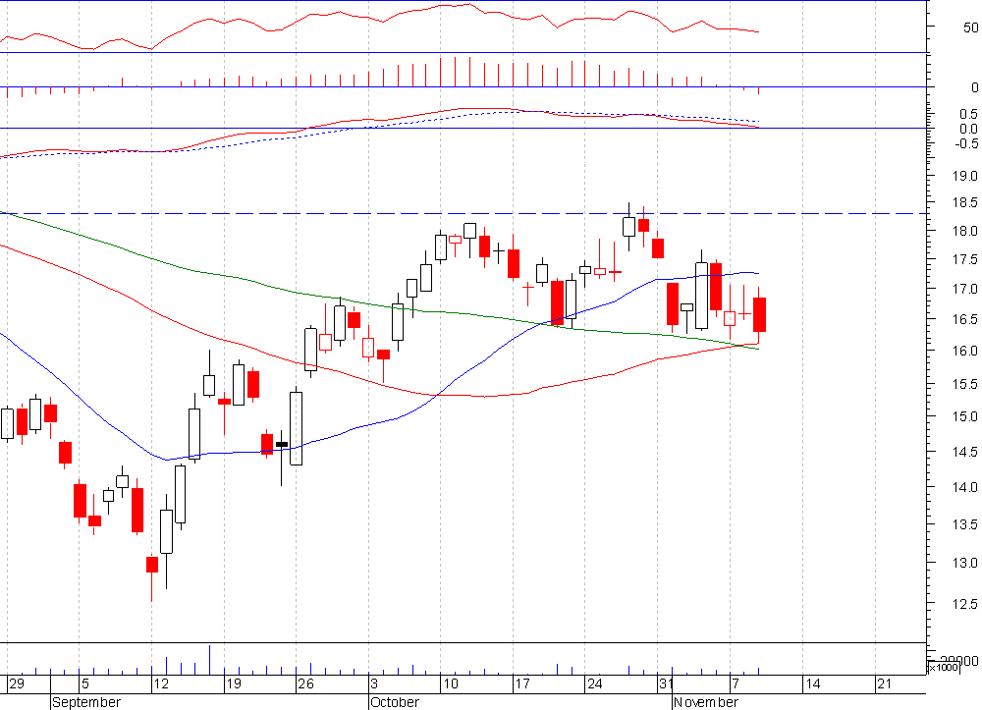Click the RSI scale label '50'
The height and width of the screenshot is (710, 982).
point(971,27)
